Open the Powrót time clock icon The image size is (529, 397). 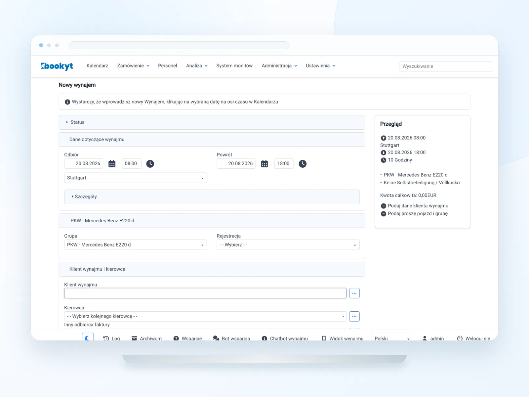[303, 164]
